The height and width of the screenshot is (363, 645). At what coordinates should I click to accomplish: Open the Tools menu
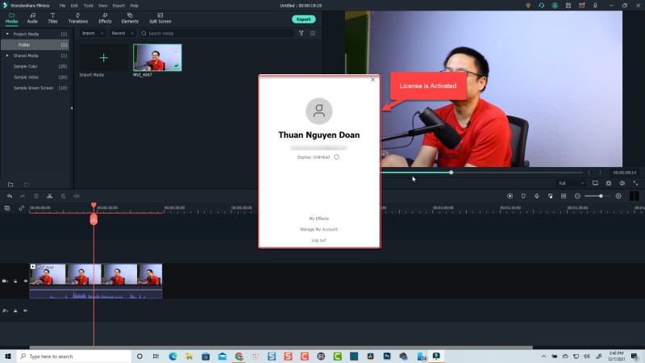88,6
